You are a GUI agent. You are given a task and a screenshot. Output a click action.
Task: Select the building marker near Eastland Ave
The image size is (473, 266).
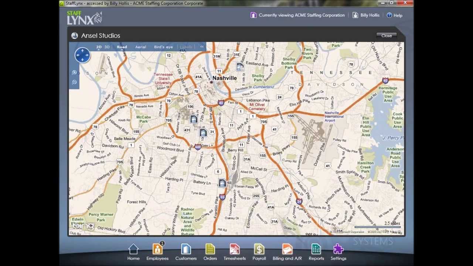pyautogui.click(x=240, y=66)
